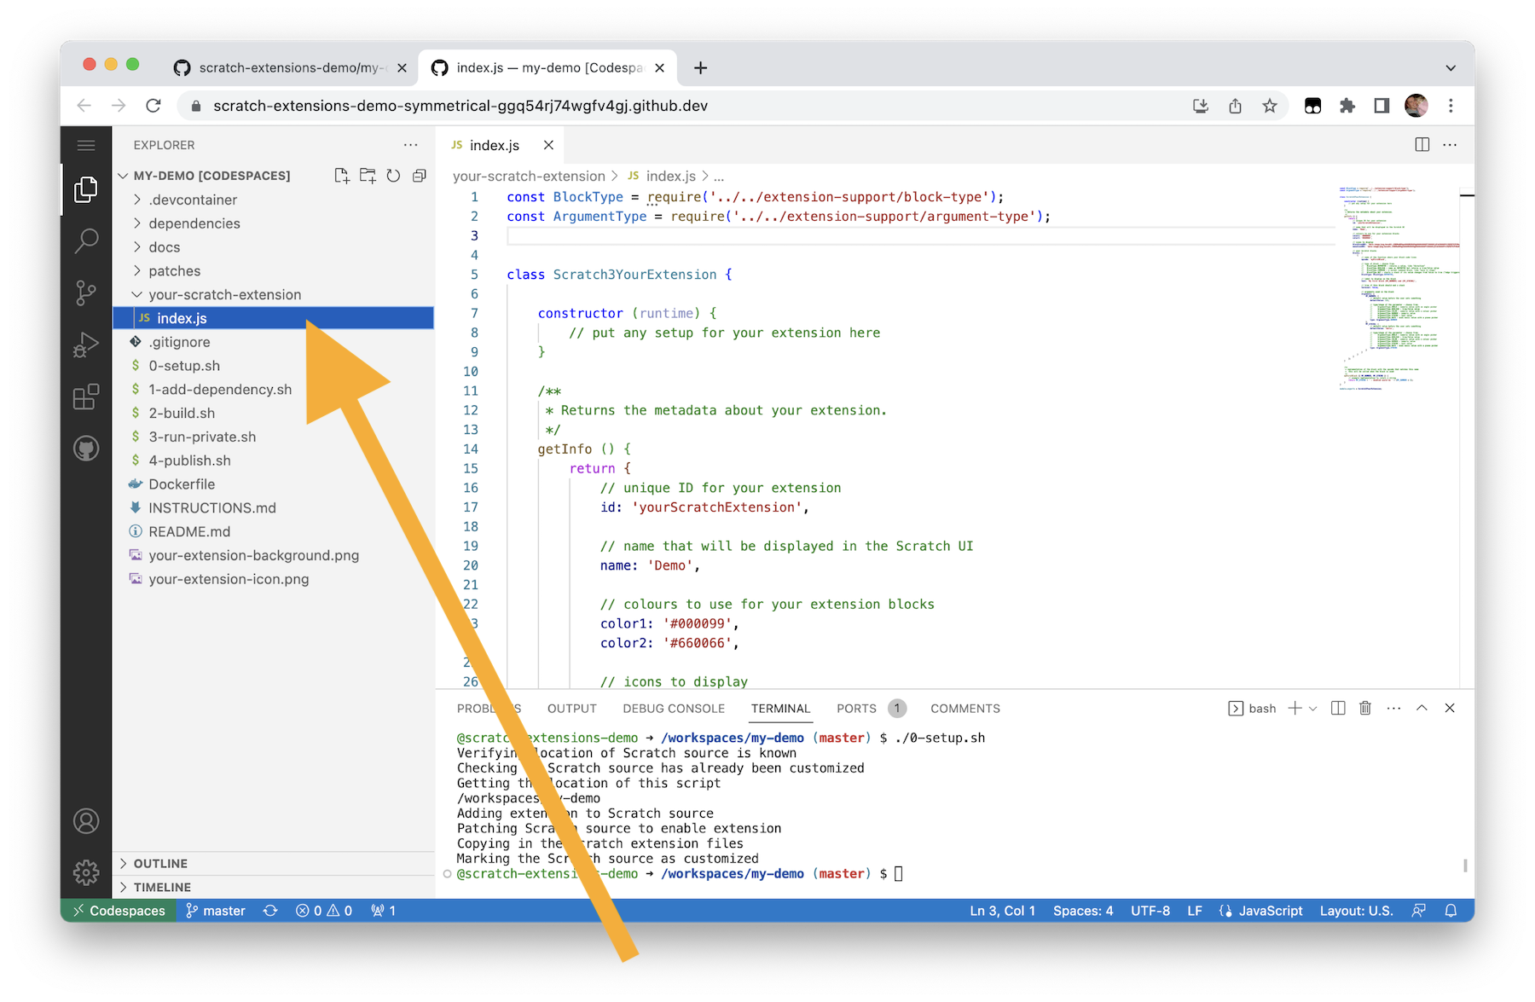Switch to the DEBUG CONSOLE tab
The height and width of the screenshot is (1002, 1535).
(673, 708)
